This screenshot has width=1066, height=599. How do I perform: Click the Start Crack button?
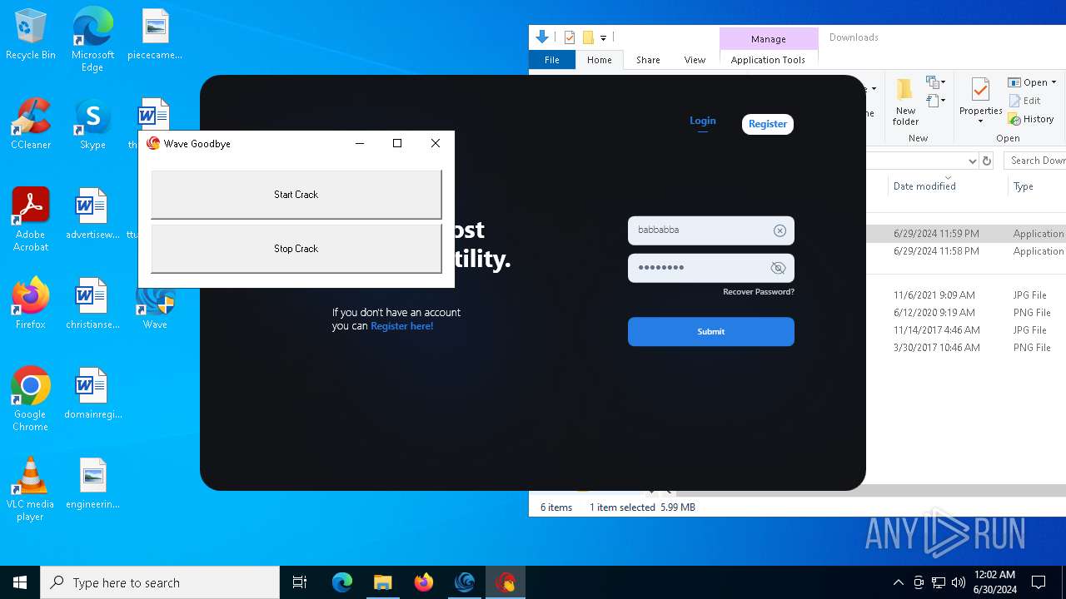point(296,195)
